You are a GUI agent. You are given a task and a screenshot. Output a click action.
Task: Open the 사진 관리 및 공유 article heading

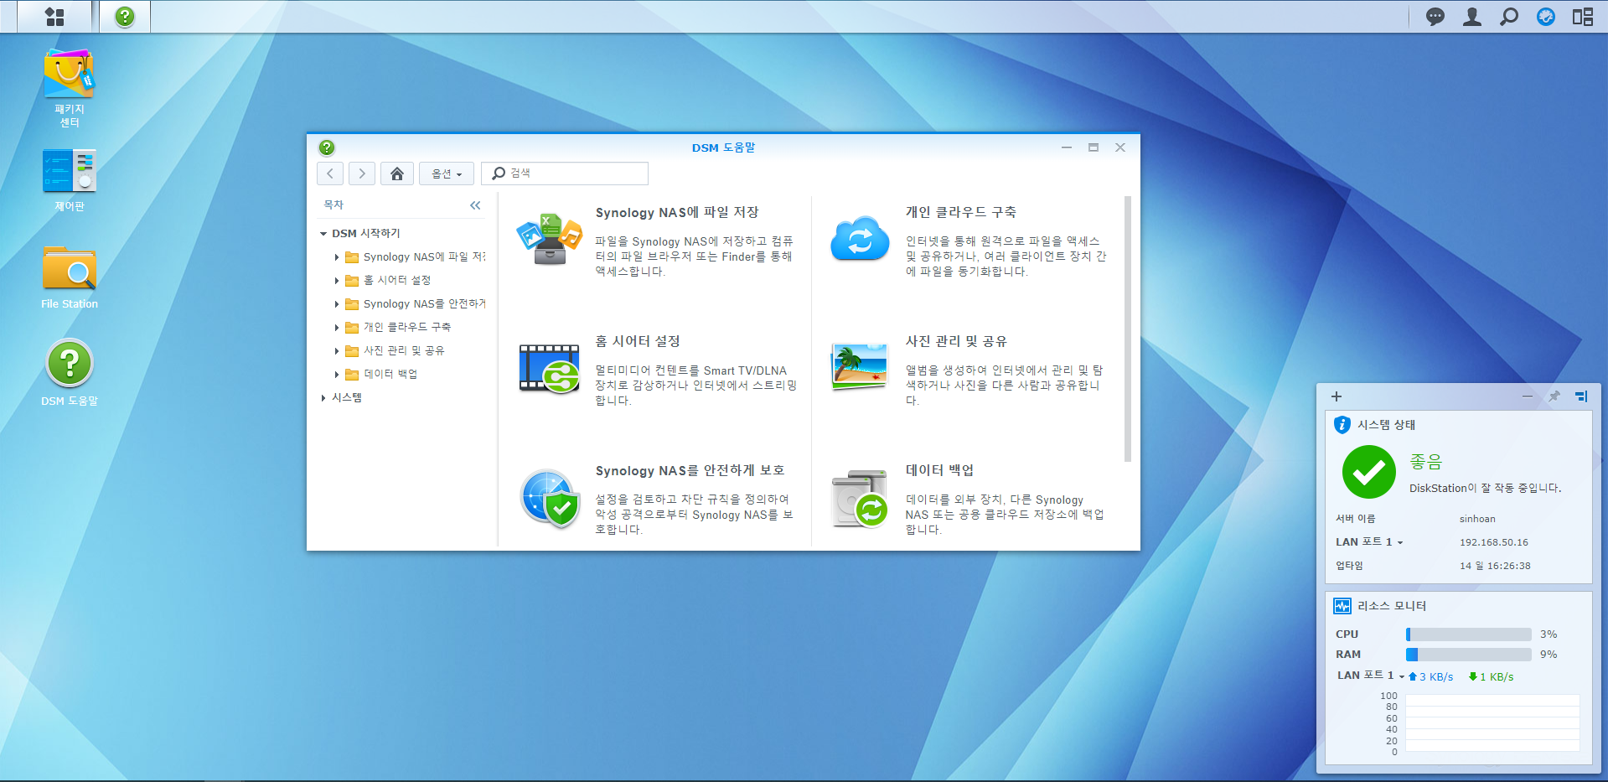(956, 342)
